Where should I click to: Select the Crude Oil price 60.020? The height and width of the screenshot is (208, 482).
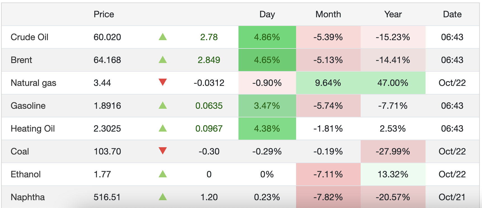click(107, 37)
